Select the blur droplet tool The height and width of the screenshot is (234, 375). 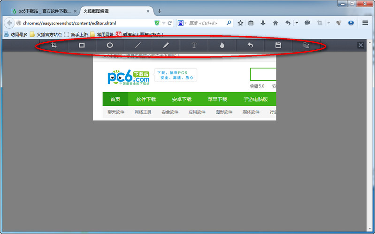(222, 46)
